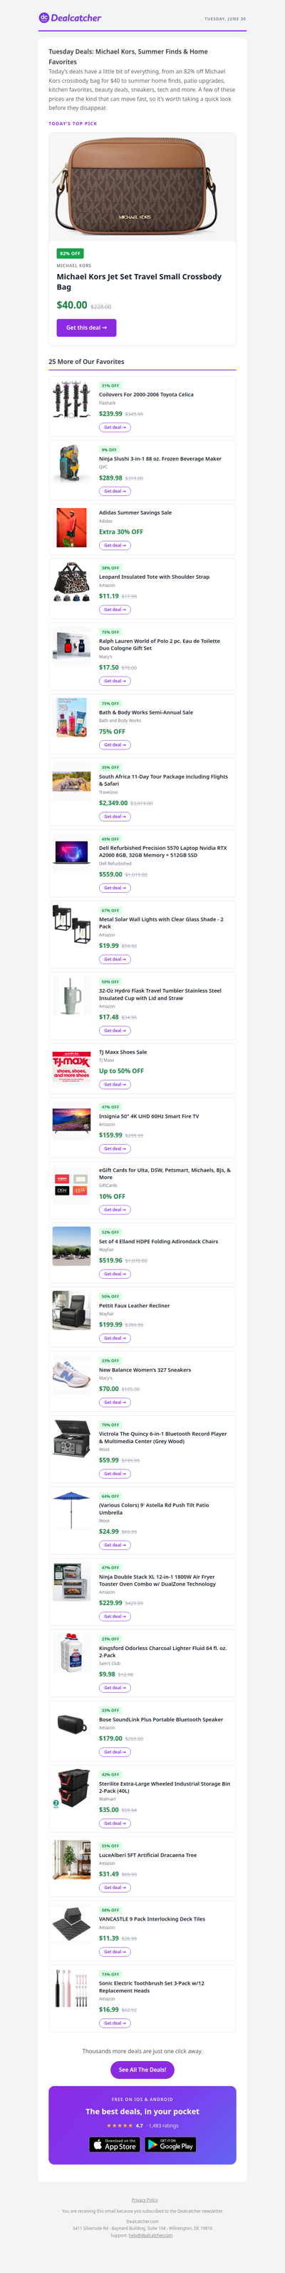Open Leopard Insulated Tote product image
The image size is (285, 2273).
(71, 582)
